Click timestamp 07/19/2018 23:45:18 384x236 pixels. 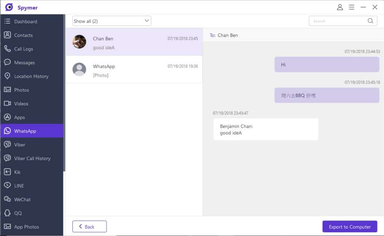coord(362,82)
